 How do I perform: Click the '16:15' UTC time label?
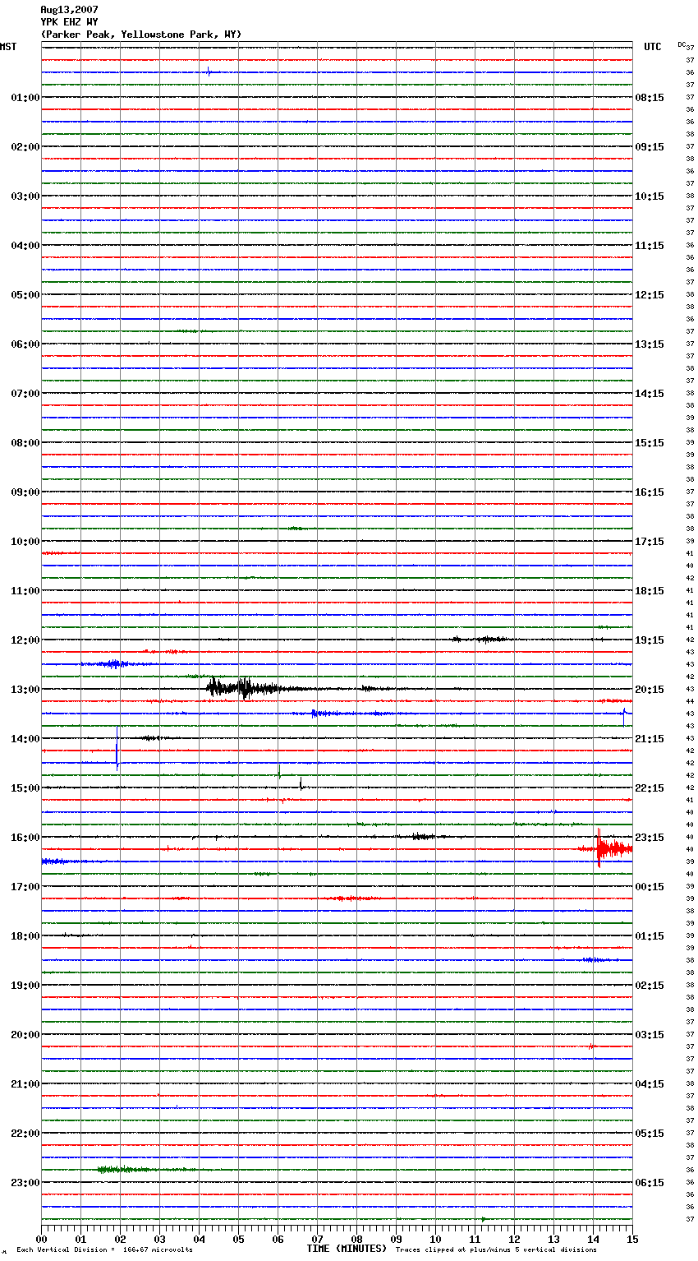(650, 492)
